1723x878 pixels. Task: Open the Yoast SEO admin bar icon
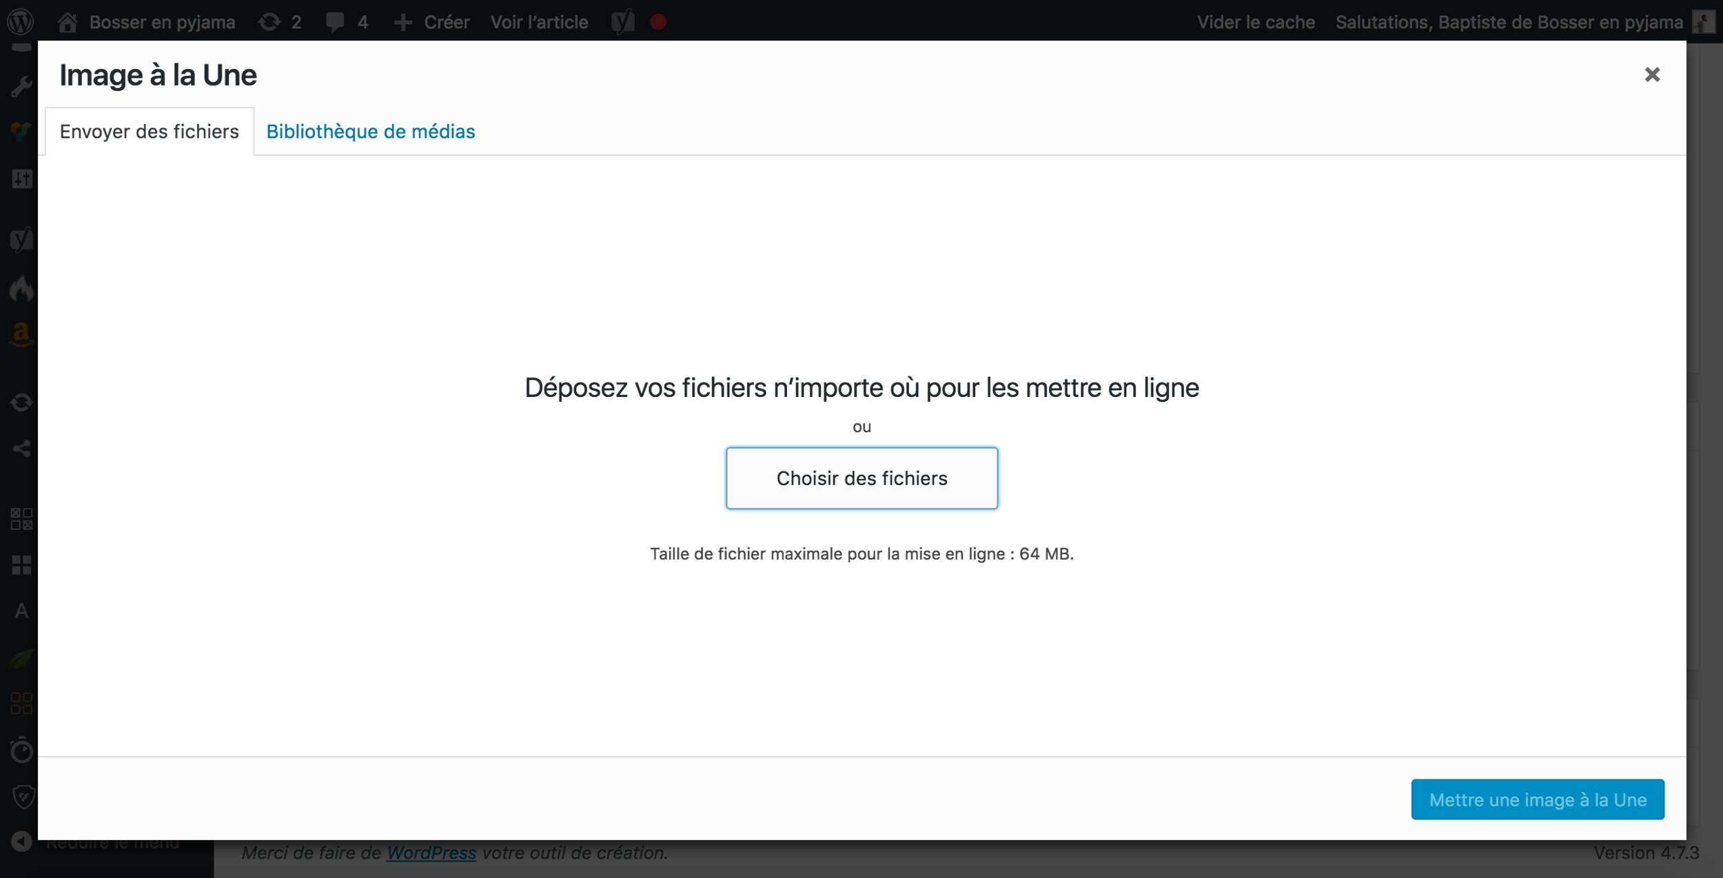tap(622, 21)
